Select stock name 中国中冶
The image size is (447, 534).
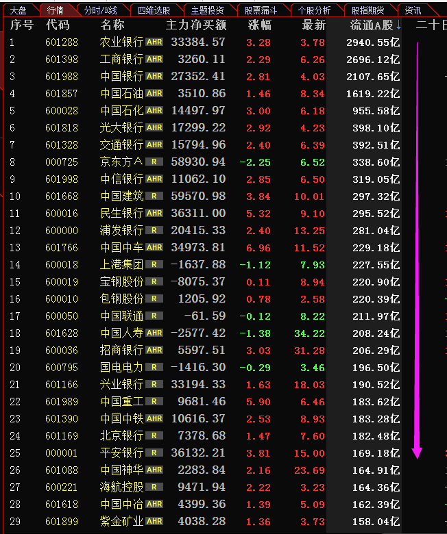pos(122,504)
